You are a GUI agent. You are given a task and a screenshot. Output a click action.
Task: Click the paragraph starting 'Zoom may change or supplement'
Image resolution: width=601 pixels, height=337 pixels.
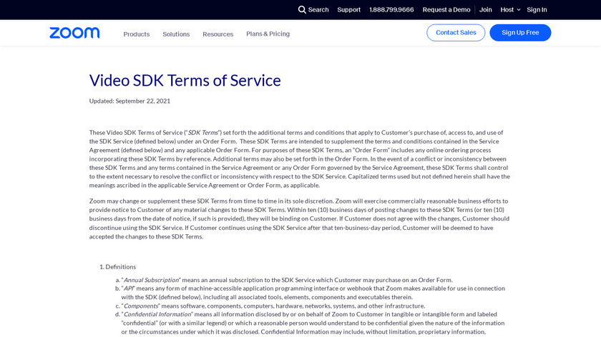tap(299, 218)
